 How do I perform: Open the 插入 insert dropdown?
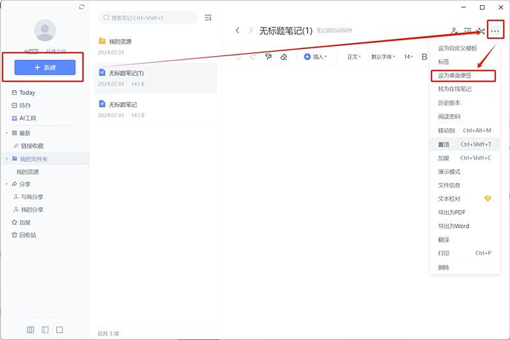(x=315, y=57)
